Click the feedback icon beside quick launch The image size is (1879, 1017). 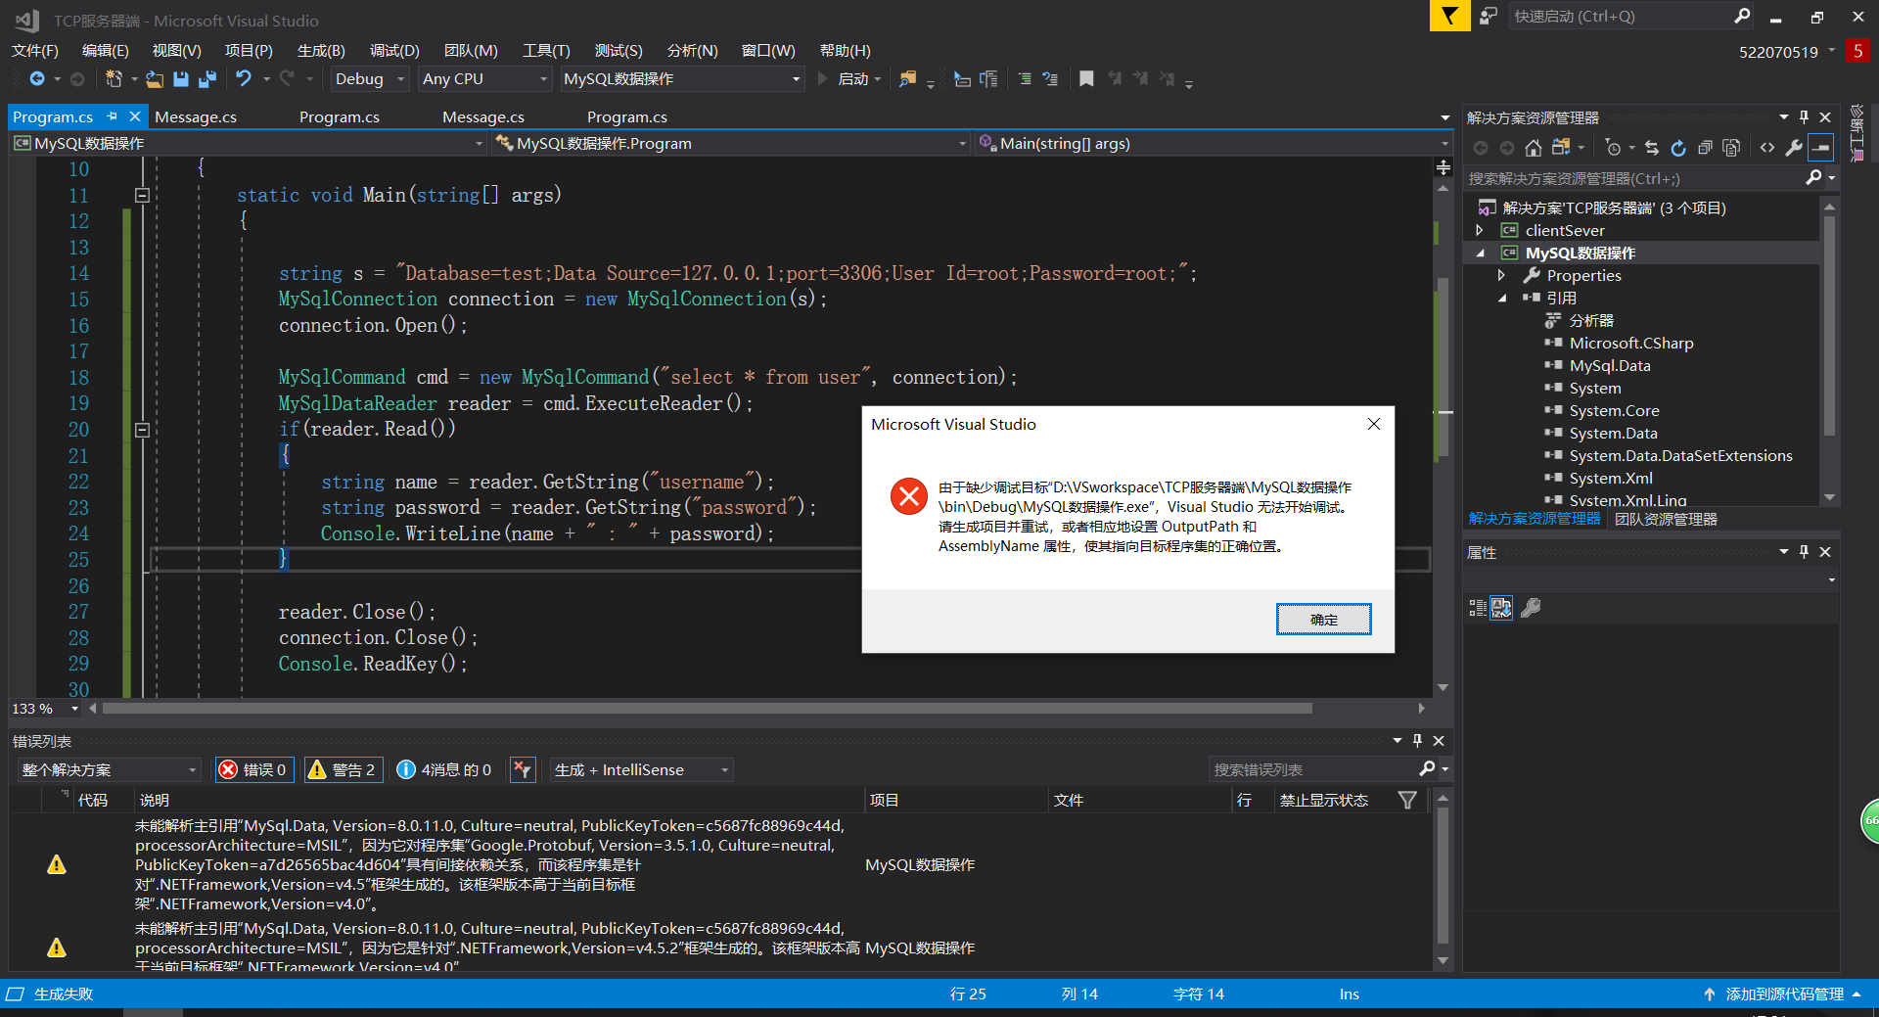click(1489, 17)
